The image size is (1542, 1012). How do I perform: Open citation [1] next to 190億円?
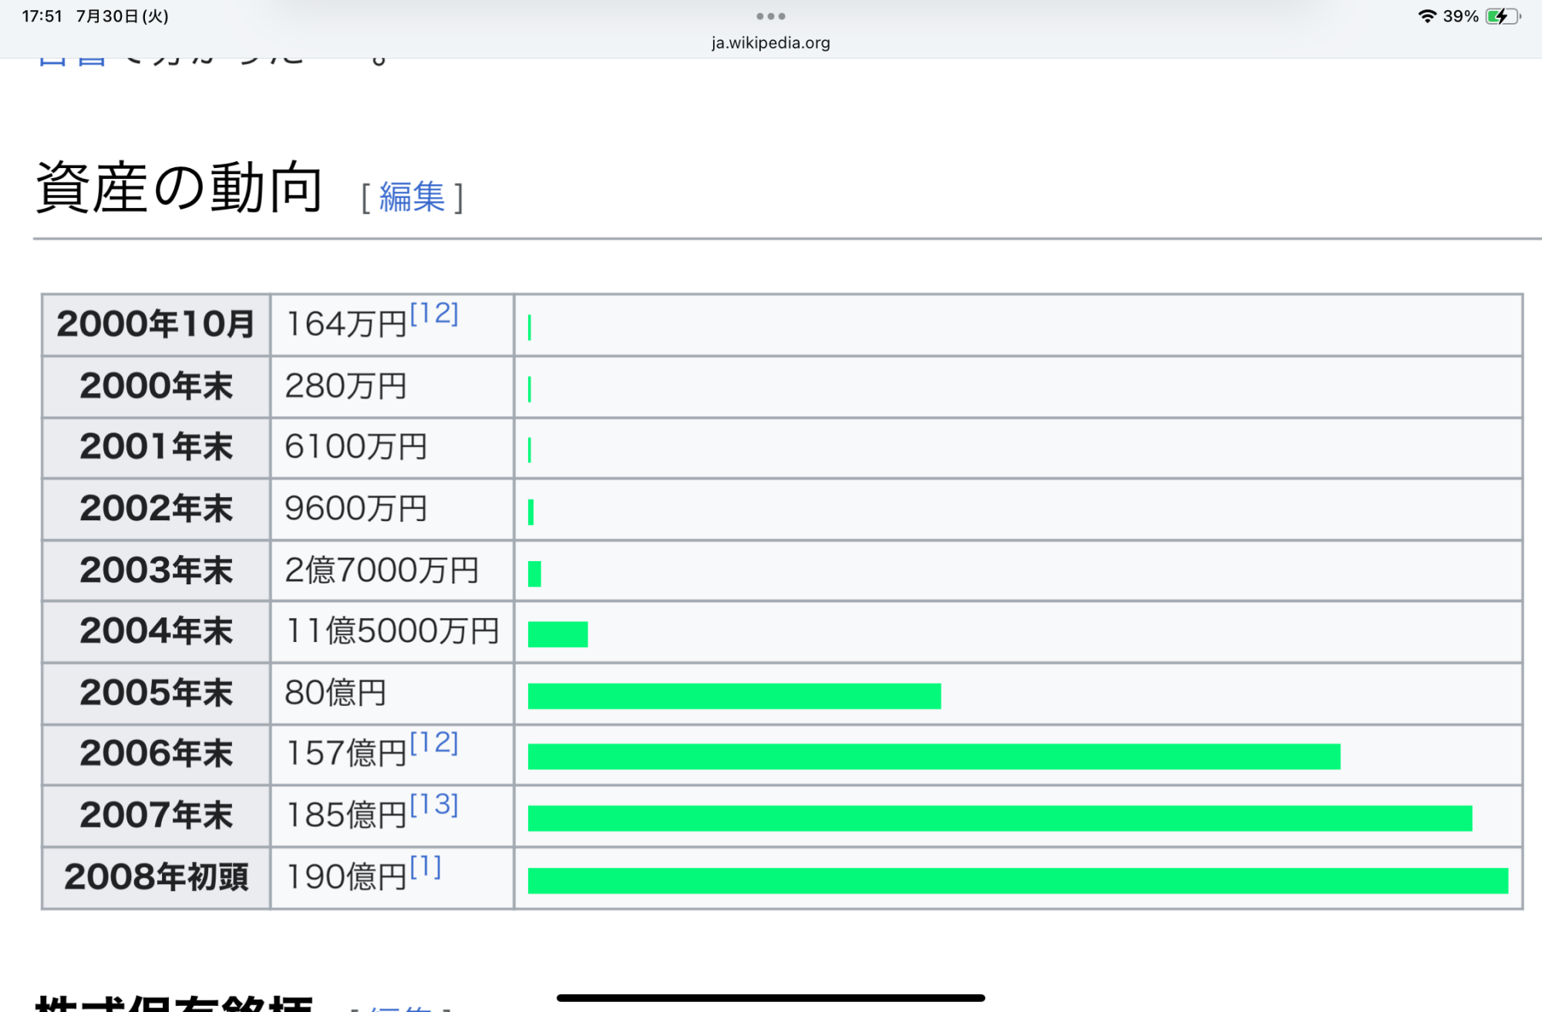[426, 866]
